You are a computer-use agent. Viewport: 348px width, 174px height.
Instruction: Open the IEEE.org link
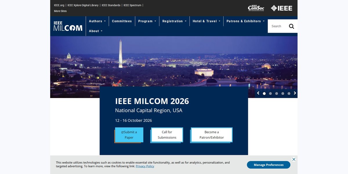coord(59,5)
